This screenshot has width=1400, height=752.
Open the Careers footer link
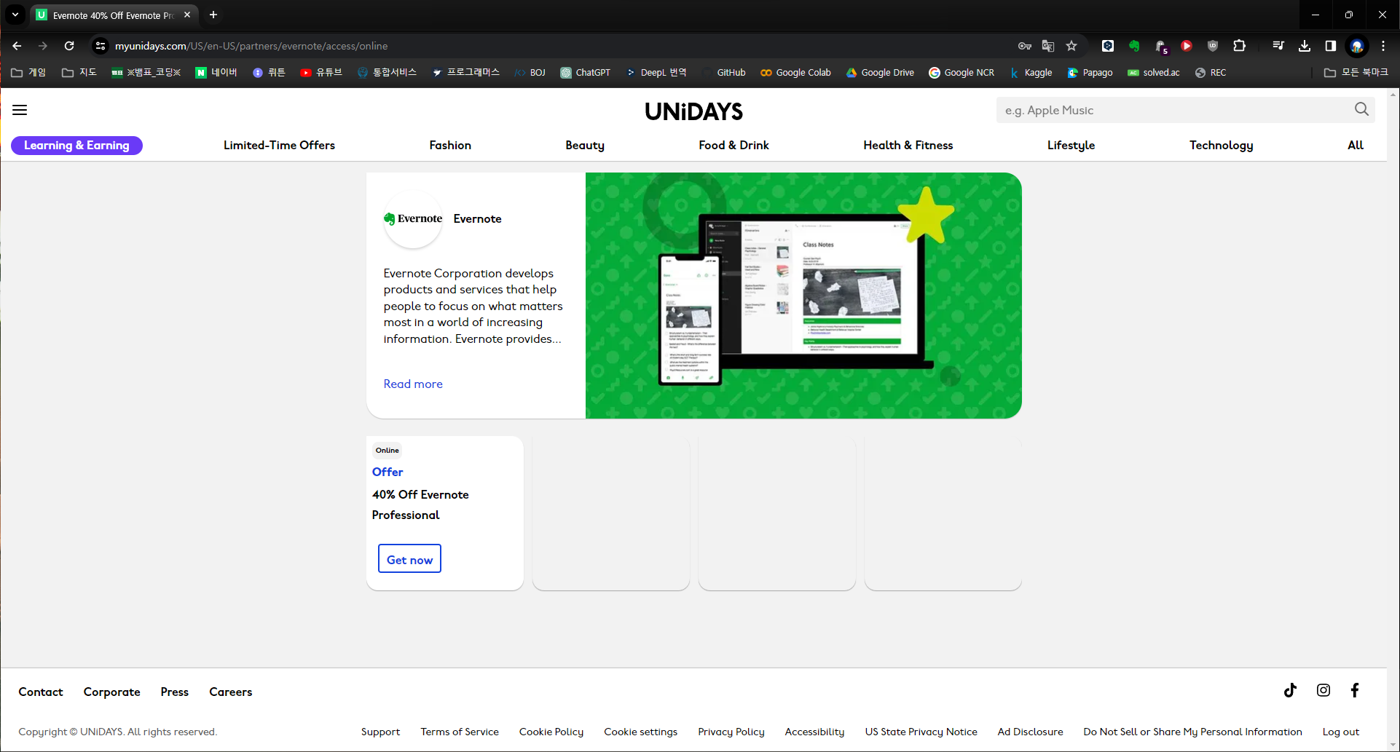click(x=230, y=692)
